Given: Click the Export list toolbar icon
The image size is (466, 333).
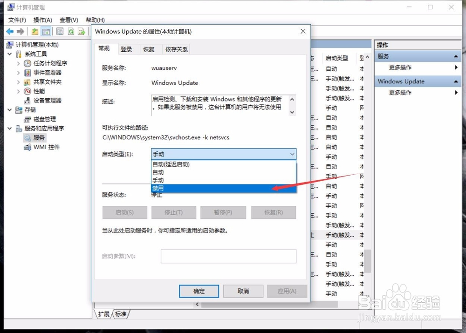Looking at the screenshot, I should 81,31.
